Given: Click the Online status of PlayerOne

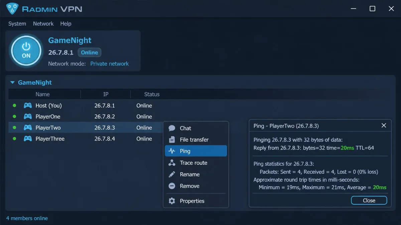Looking at the screenshot, I should pyautogui.click(x=144, y=117).
